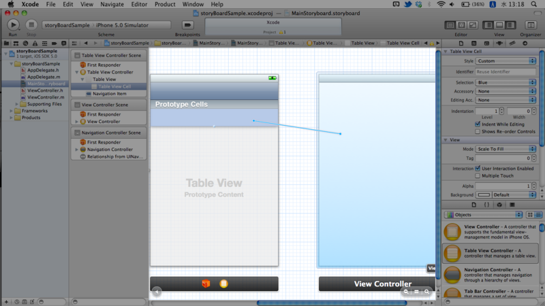Open the Style dropdown set to Custom
This screenshot has height=306, width=545.
(x=505, y=61)
